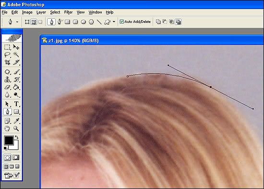Enable the Shape Layers option

coord(27,22)
